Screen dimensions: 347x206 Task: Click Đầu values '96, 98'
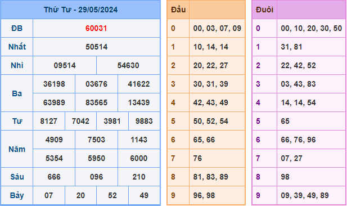click(204, 196)
